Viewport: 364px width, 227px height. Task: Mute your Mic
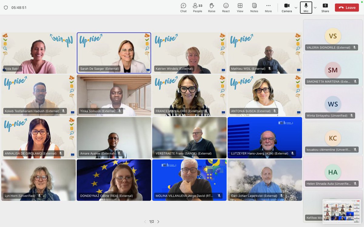pyautogui.click(x=306, y=8)
